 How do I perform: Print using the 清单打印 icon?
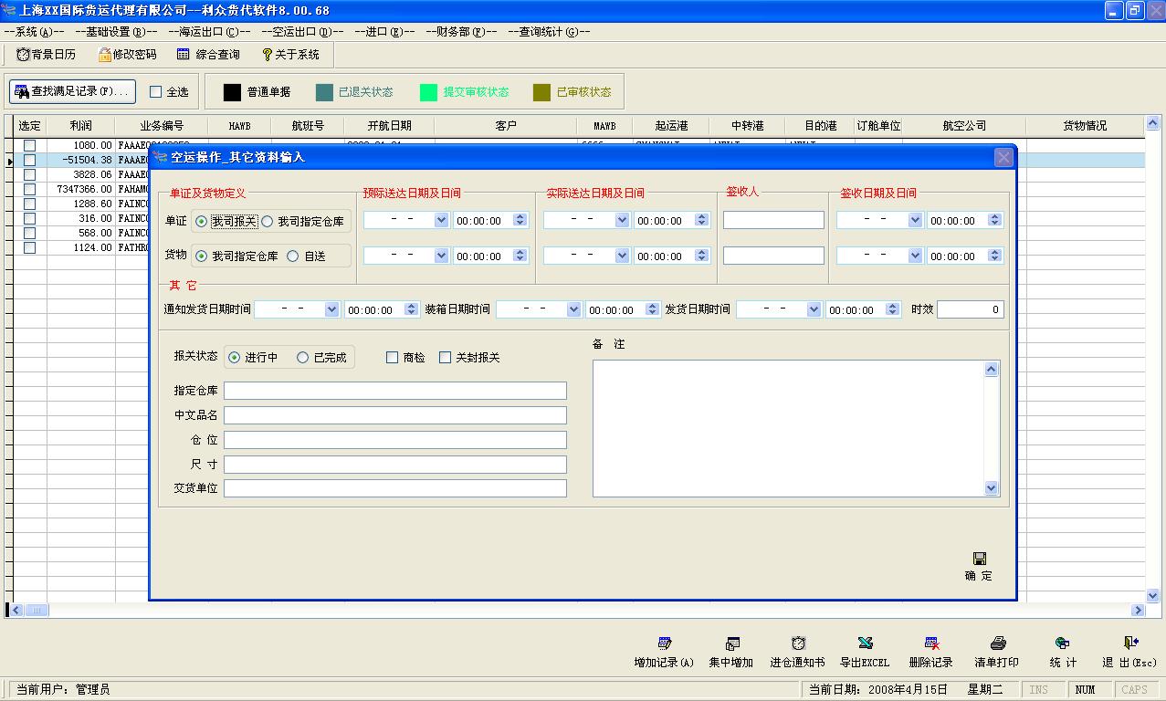tap(998, 643)
